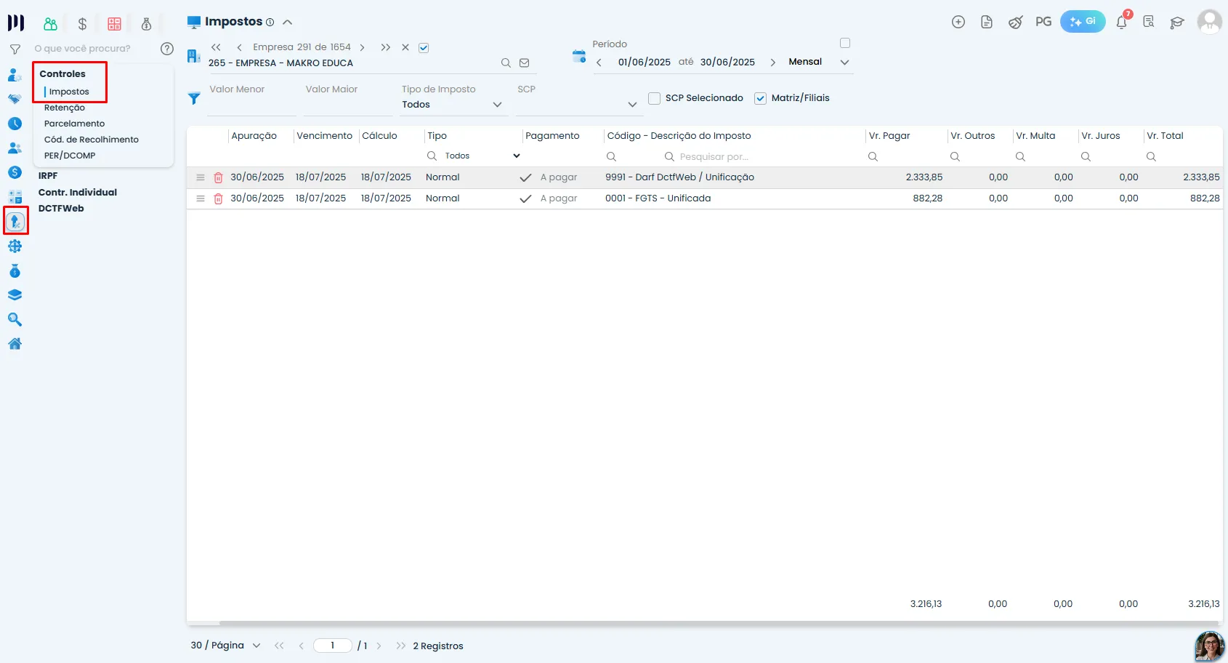
Task: Open the money bag icon in top tabs
Action: [x=146, y=24]
